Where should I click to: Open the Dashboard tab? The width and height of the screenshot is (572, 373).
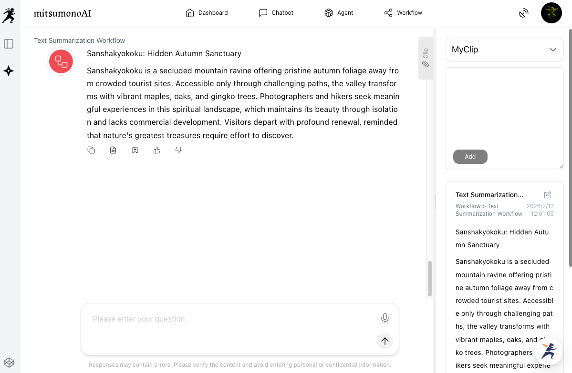coord(207,13)
